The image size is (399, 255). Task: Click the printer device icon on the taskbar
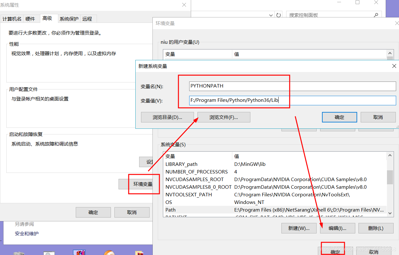[x=18, y=253]
